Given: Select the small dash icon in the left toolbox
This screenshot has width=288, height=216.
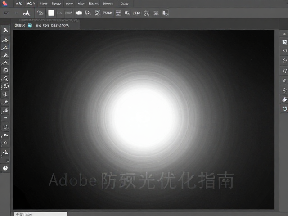Looking at the screenshot, I should coord(5,118).
